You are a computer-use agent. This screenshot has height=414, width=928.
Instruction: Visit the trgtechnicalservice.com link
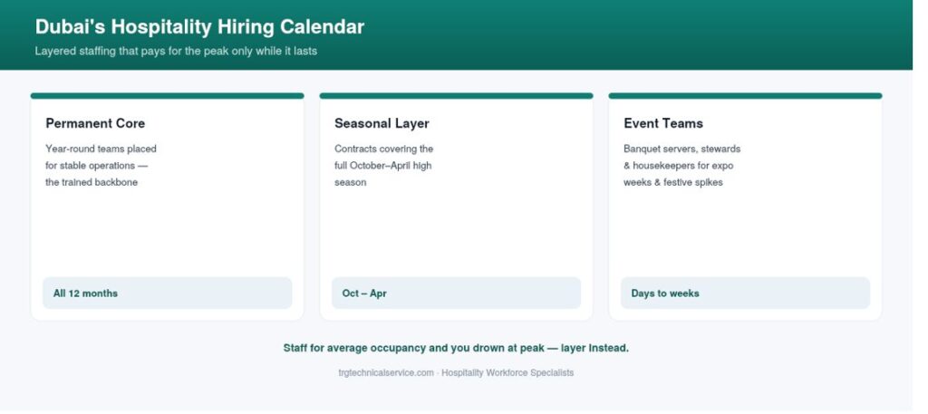coord(386,373)
